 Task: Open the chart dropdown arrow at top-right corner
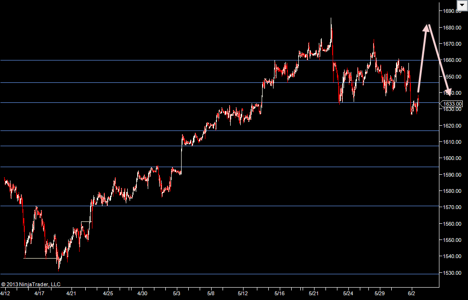click(x=462, y=5)
